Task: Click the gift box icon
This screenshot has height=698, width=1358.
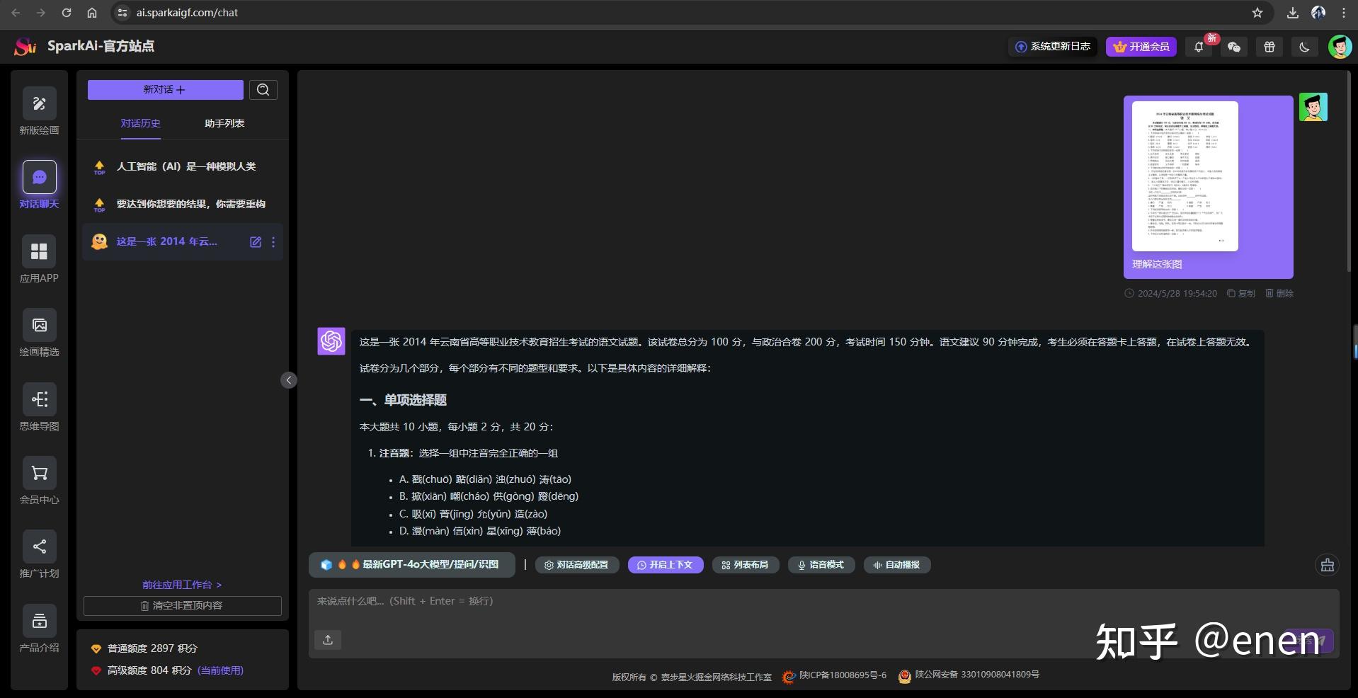Action: (1269, 47)
